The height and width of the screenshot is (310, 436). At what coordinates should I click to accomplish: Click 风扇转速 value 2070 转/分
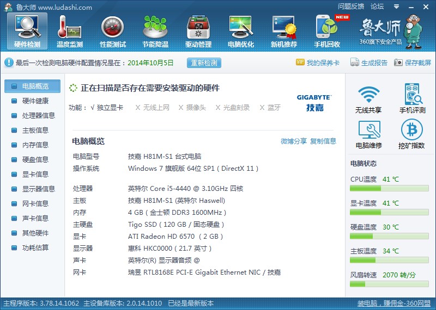(x=399, y=275)
